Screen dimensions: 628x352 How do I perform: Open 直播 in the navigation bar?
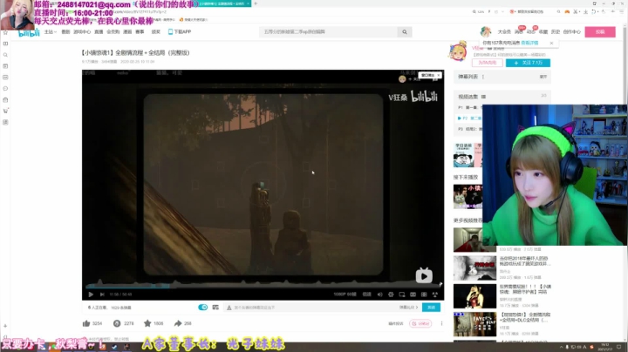click(x=99, y=31)
